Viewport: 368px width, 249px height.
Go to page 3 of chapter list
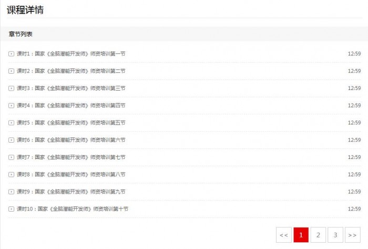[335, 235]
